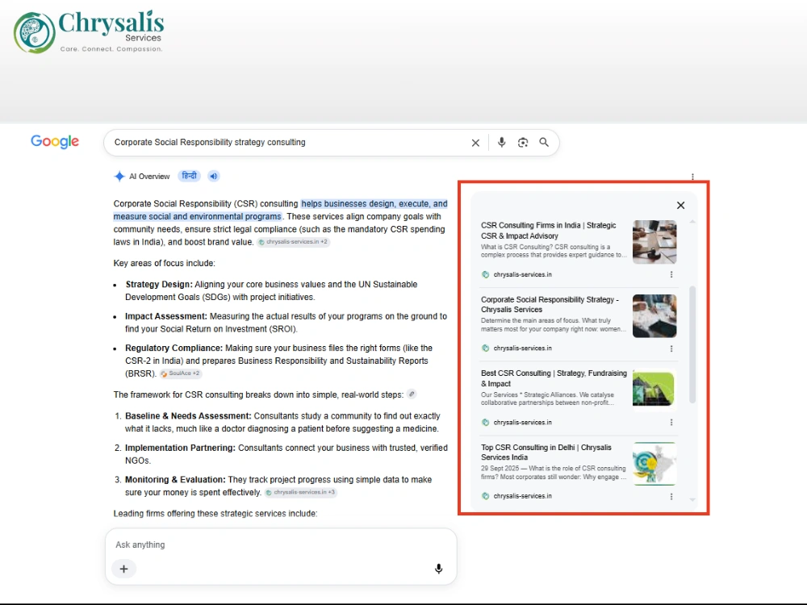
Task: Close the sources side panel
Action: (x=680, y=205)
